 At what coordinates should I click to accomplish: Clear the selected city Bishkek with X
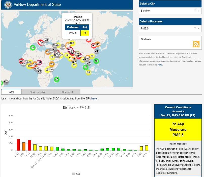195,11
